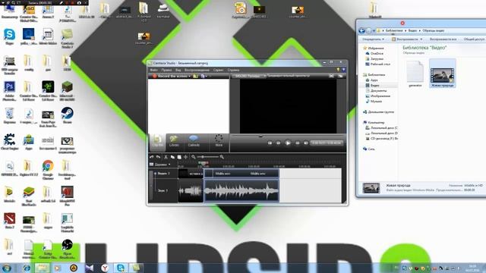
Task: Click the timeline zoom slider handle
Action: click(x=203, y=157)
